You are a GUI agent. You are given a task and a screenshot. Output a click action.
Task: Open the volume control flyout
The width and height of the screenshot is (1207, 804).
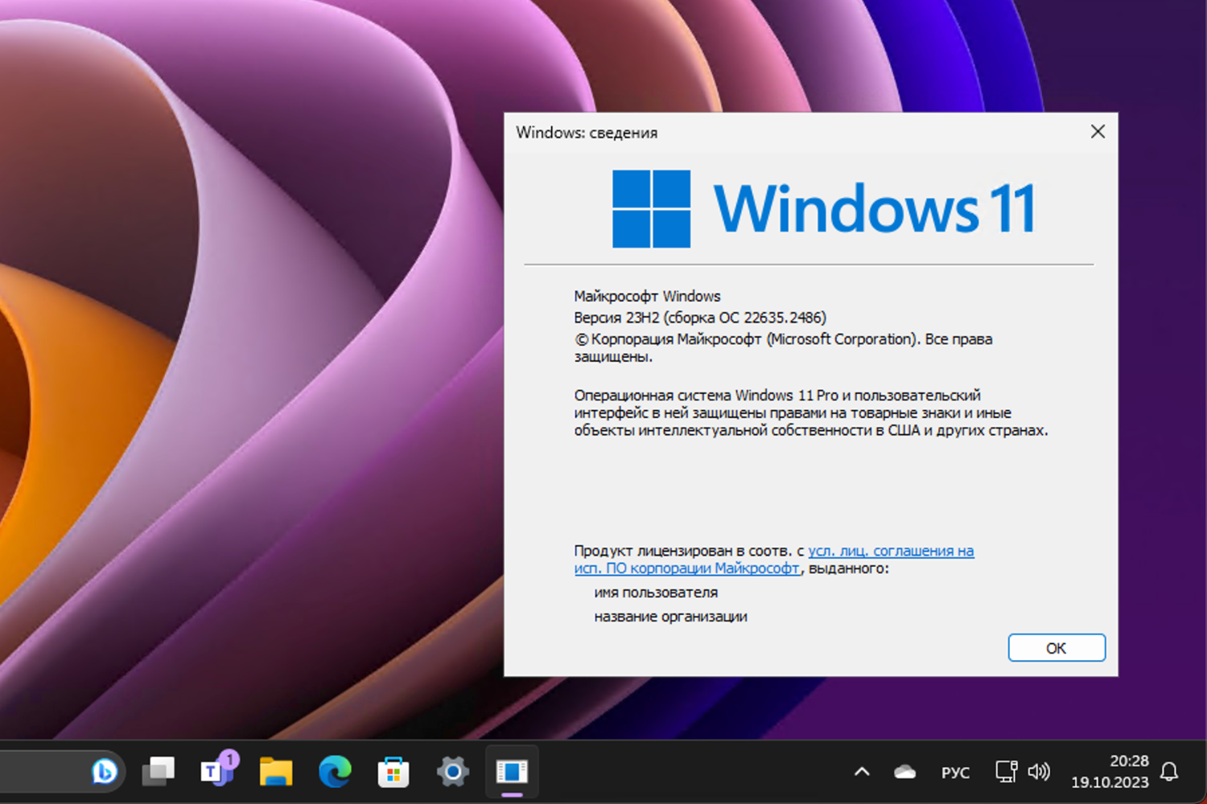tap(1039, 772)
